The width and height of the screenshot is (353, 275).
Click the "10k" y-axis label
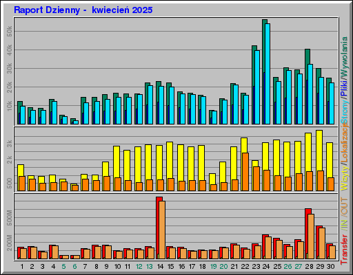pyautogui.click(x=10, y=105)
